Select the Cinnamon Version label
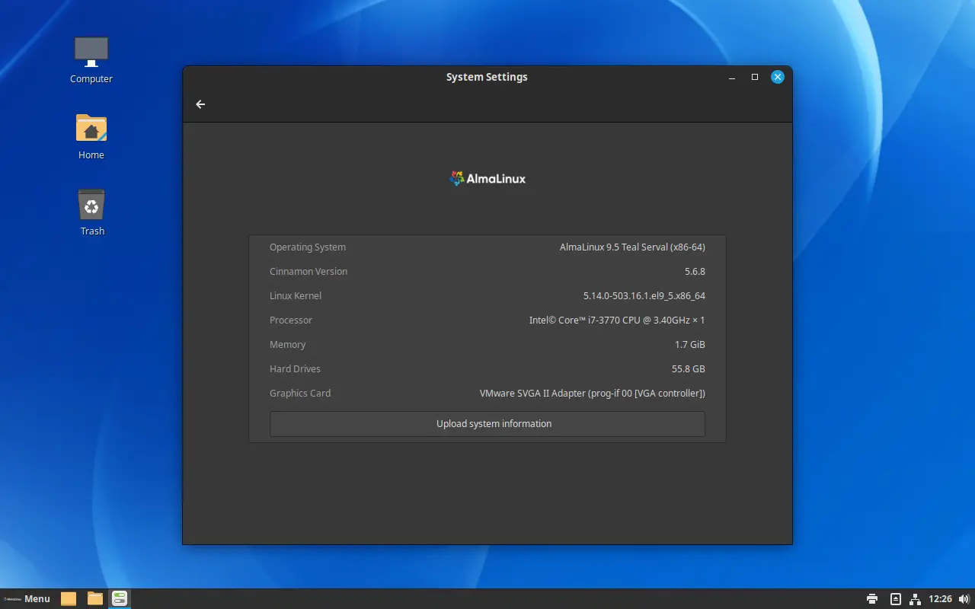Viewport: 975px width, 609px height. (308, 272)
